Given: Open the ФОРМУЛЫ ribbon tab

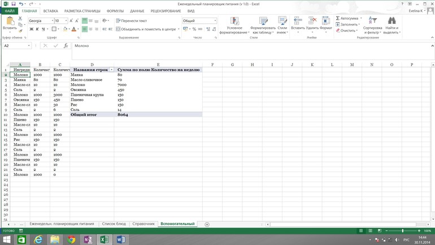Looking at the screenshot, I should point(115,11).
